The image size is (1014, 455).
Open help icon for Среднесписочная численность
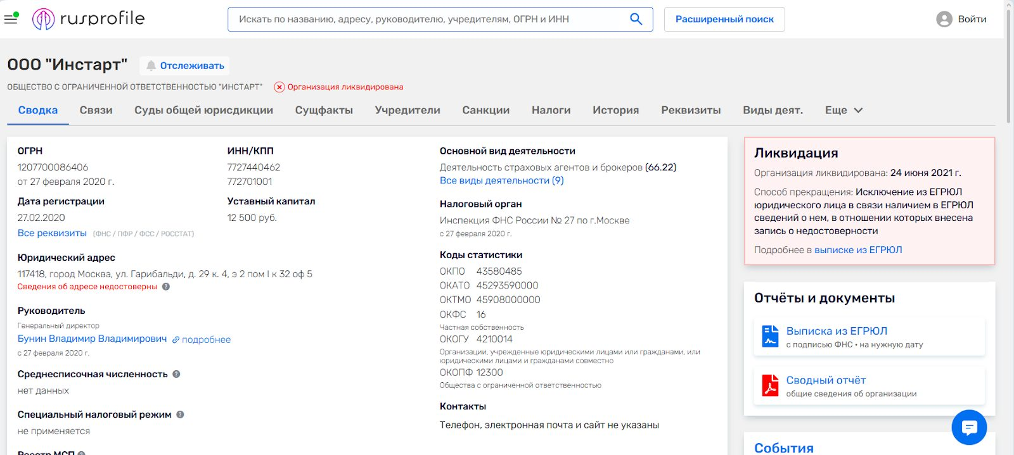[x=176, y=374]
